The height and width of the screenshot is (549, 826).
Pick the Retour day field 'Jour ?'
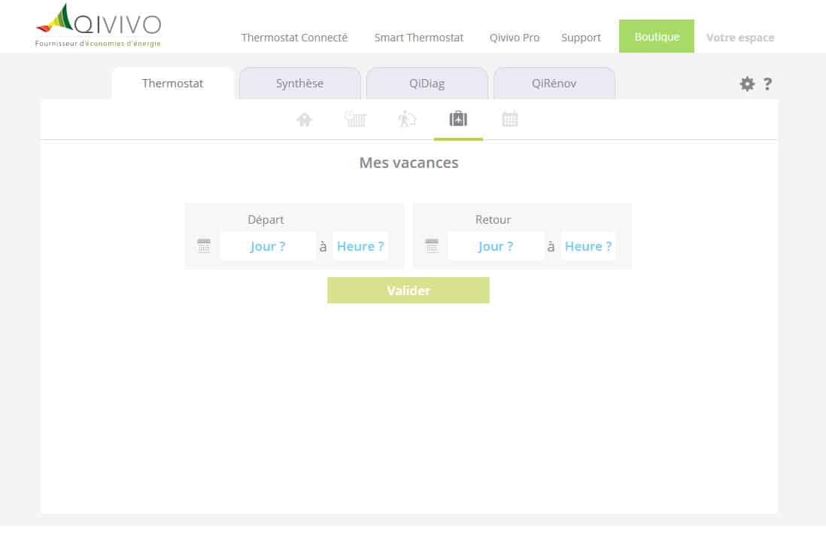click(496, 246)
